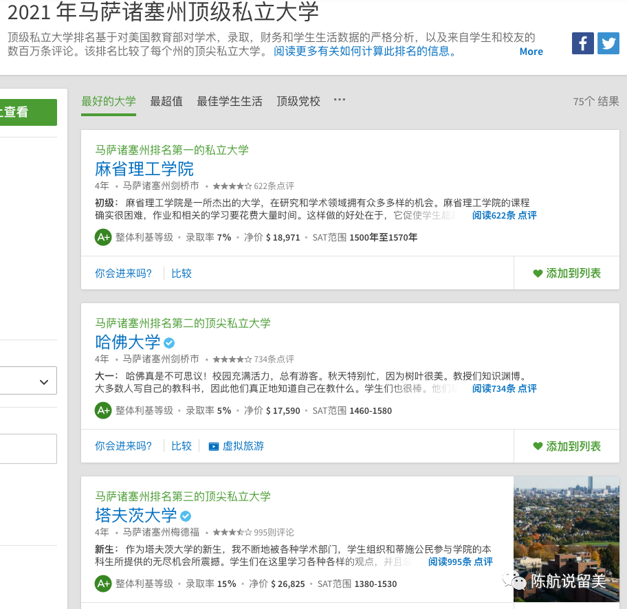Click the Facebook share icon
Screen dimensions: 627x609
click(582, 43)
